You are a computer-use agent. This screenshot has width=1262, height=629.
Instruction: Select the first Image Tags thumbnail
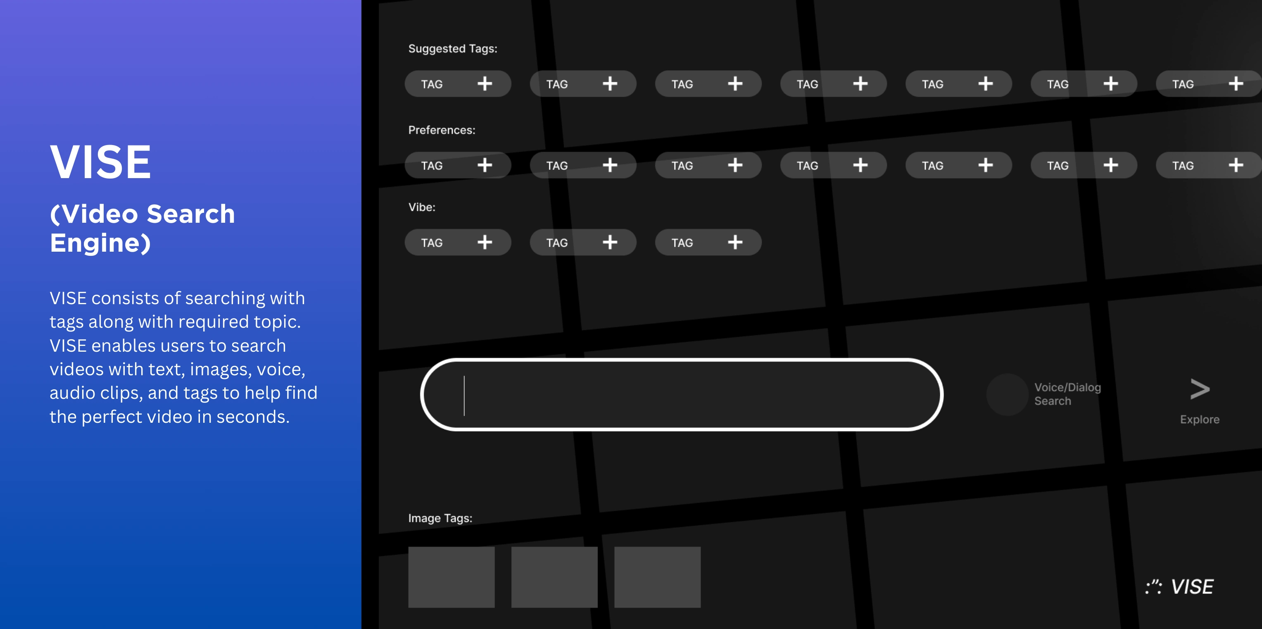click(x=451, y=577)
